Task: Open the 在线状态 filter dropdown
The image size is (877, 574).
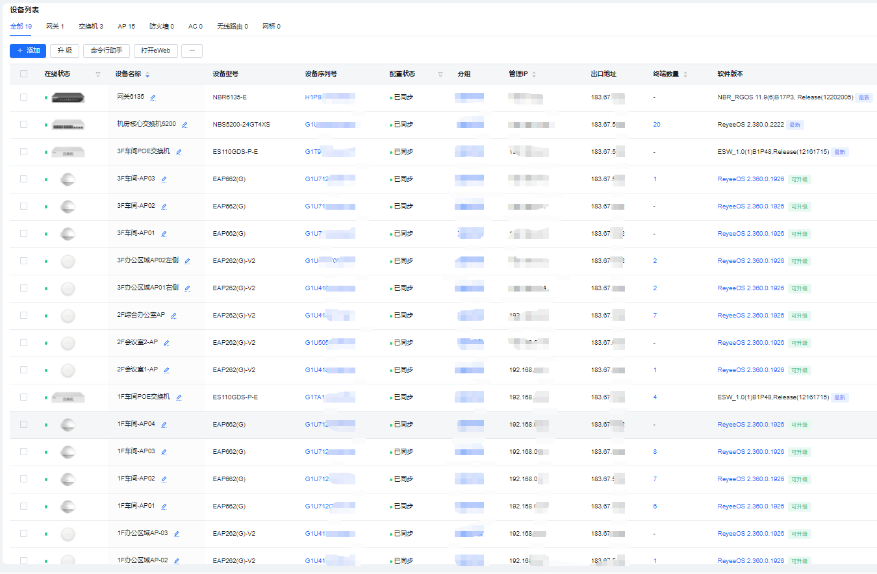Action: tap(98, 75)
